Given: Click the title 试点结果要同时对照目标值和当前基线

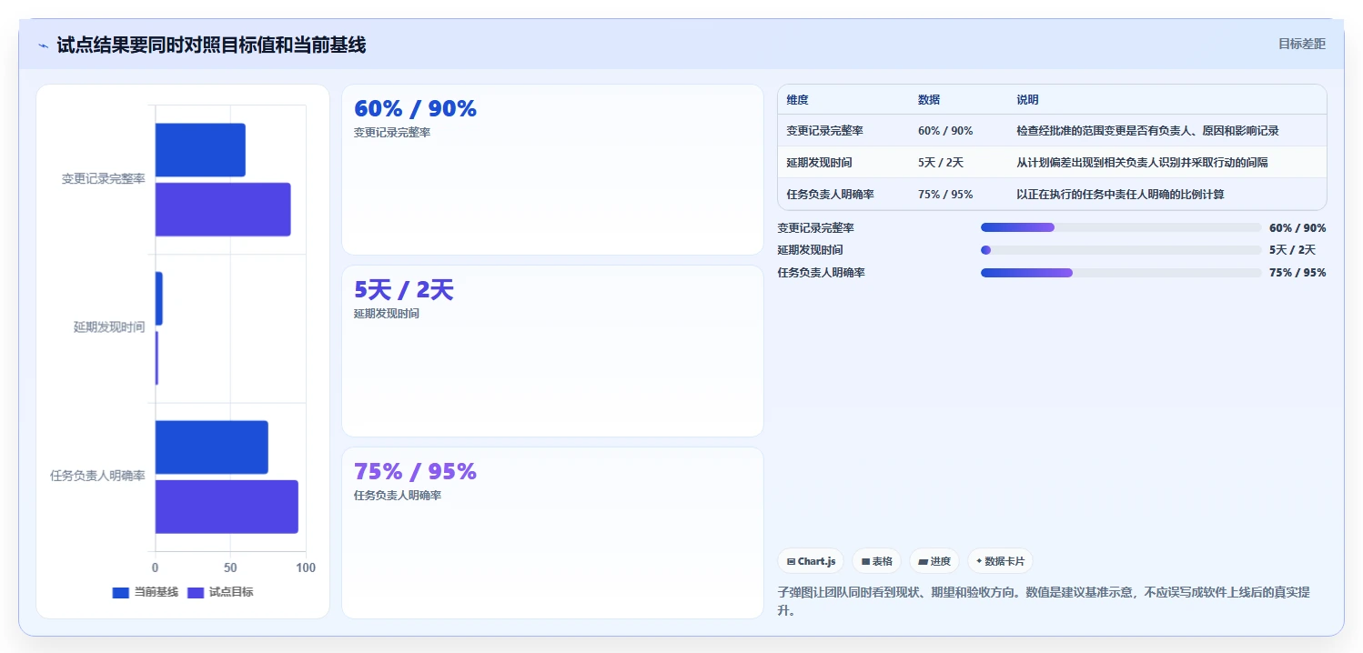Looking at the screenshot, I should click(211, 45).
